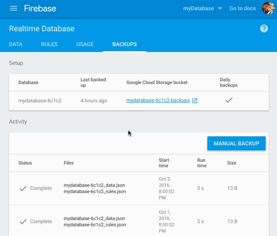Image resolution: width=277 pixels, height=236 pixels.
Task: Click the Firebase logo text
Action: click(x=40, y=8)
